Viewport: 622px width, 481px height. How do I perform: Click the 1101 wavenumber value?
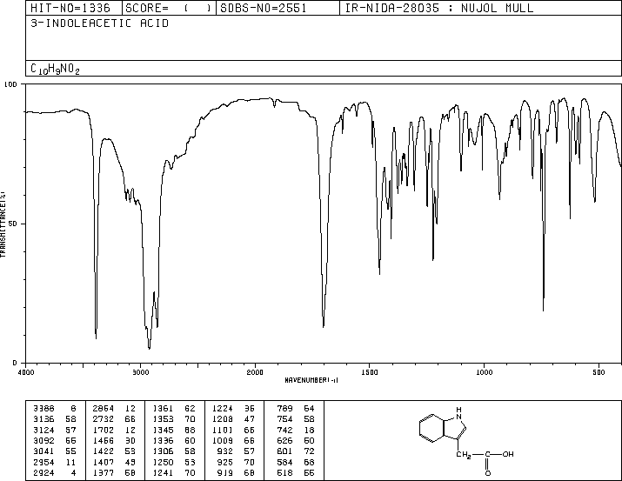click(222, 430)
